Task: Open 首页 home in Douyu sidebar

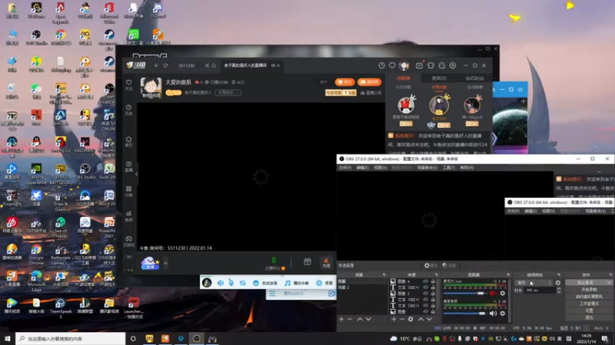Action: [x=128, y=141]
